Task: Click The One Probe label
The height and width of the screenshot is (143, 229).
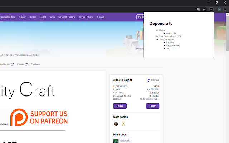Action: tap(166, 40)
